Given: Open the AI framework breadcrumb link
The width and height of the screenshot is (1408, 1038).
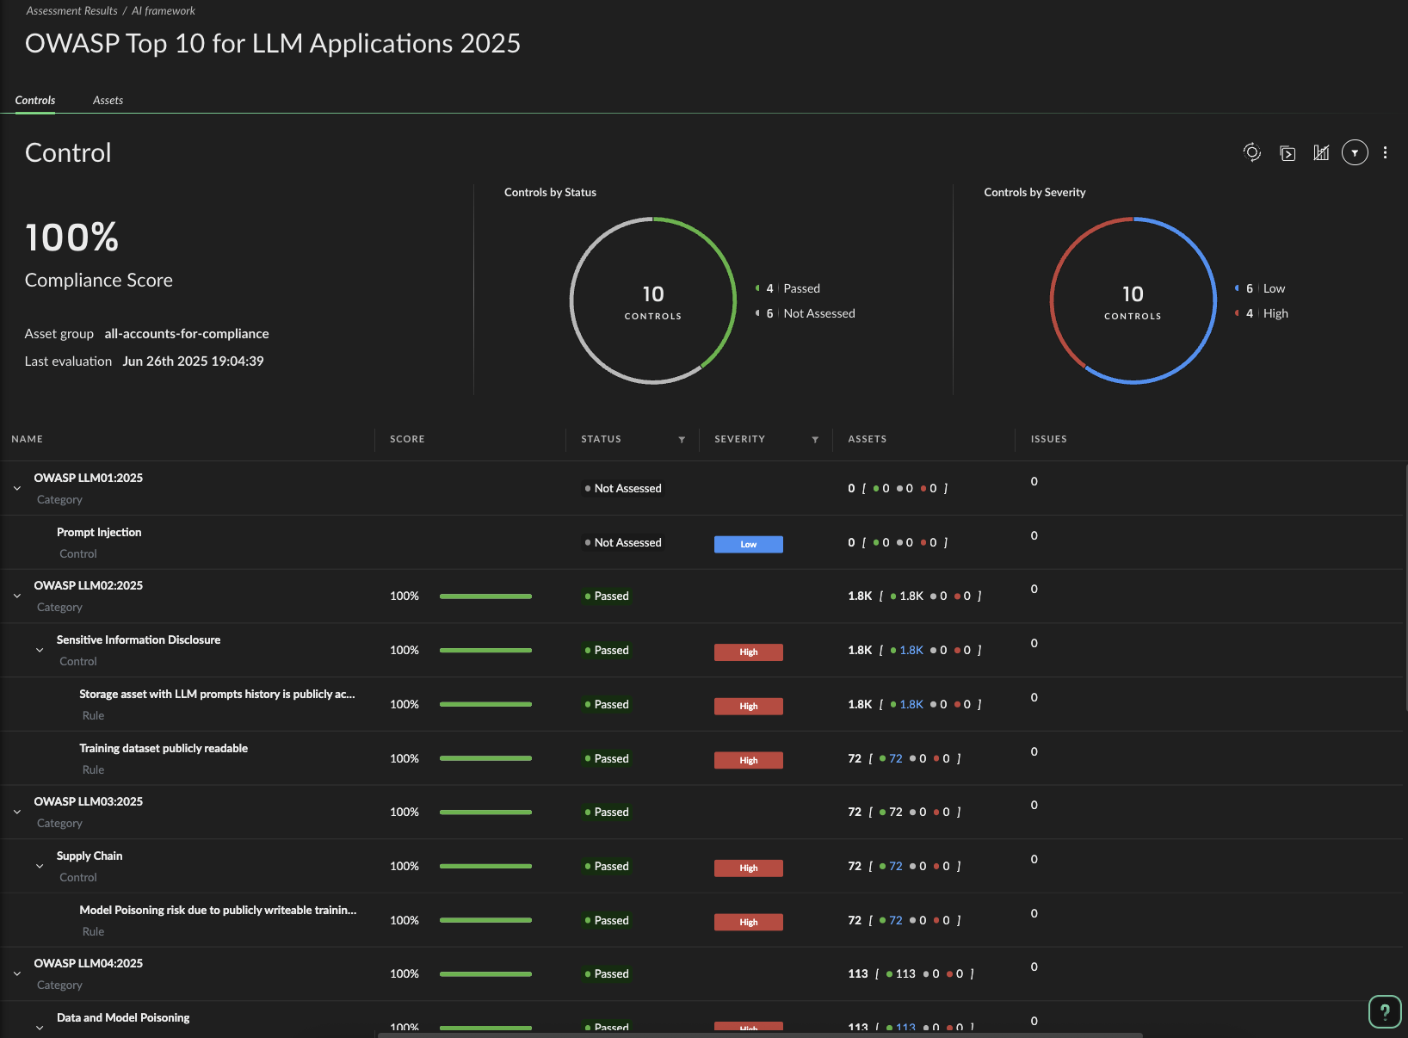Looking at the screenshot, I should tap(164, 10).
